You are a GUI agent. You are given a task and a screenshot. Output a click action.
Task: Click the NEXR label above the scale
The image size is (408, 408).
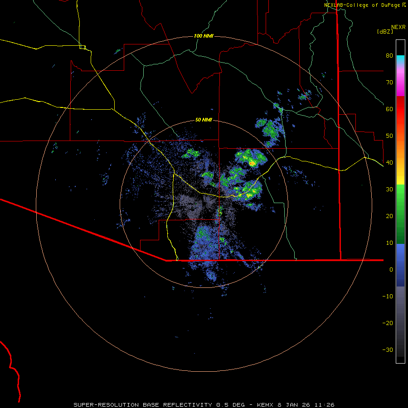pyautogui.click(x=398, y=27)
